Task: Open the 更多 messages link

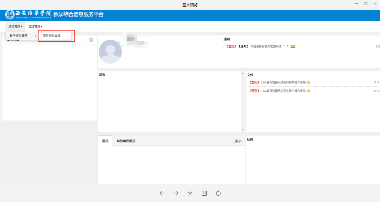Action: 237,141
